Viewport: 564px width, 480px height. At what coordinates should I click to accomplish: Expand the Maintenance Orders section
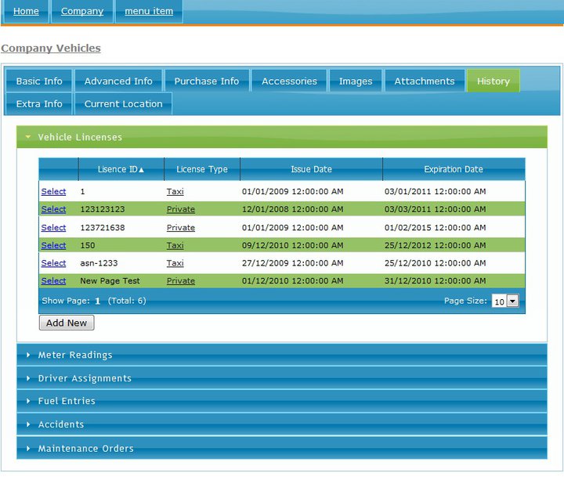coord(282,449)
